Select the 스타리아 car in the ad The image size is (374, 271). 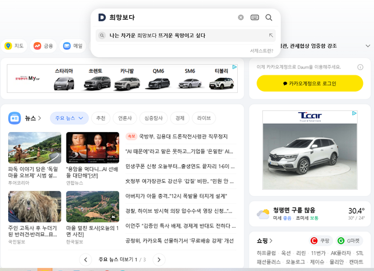64,79
